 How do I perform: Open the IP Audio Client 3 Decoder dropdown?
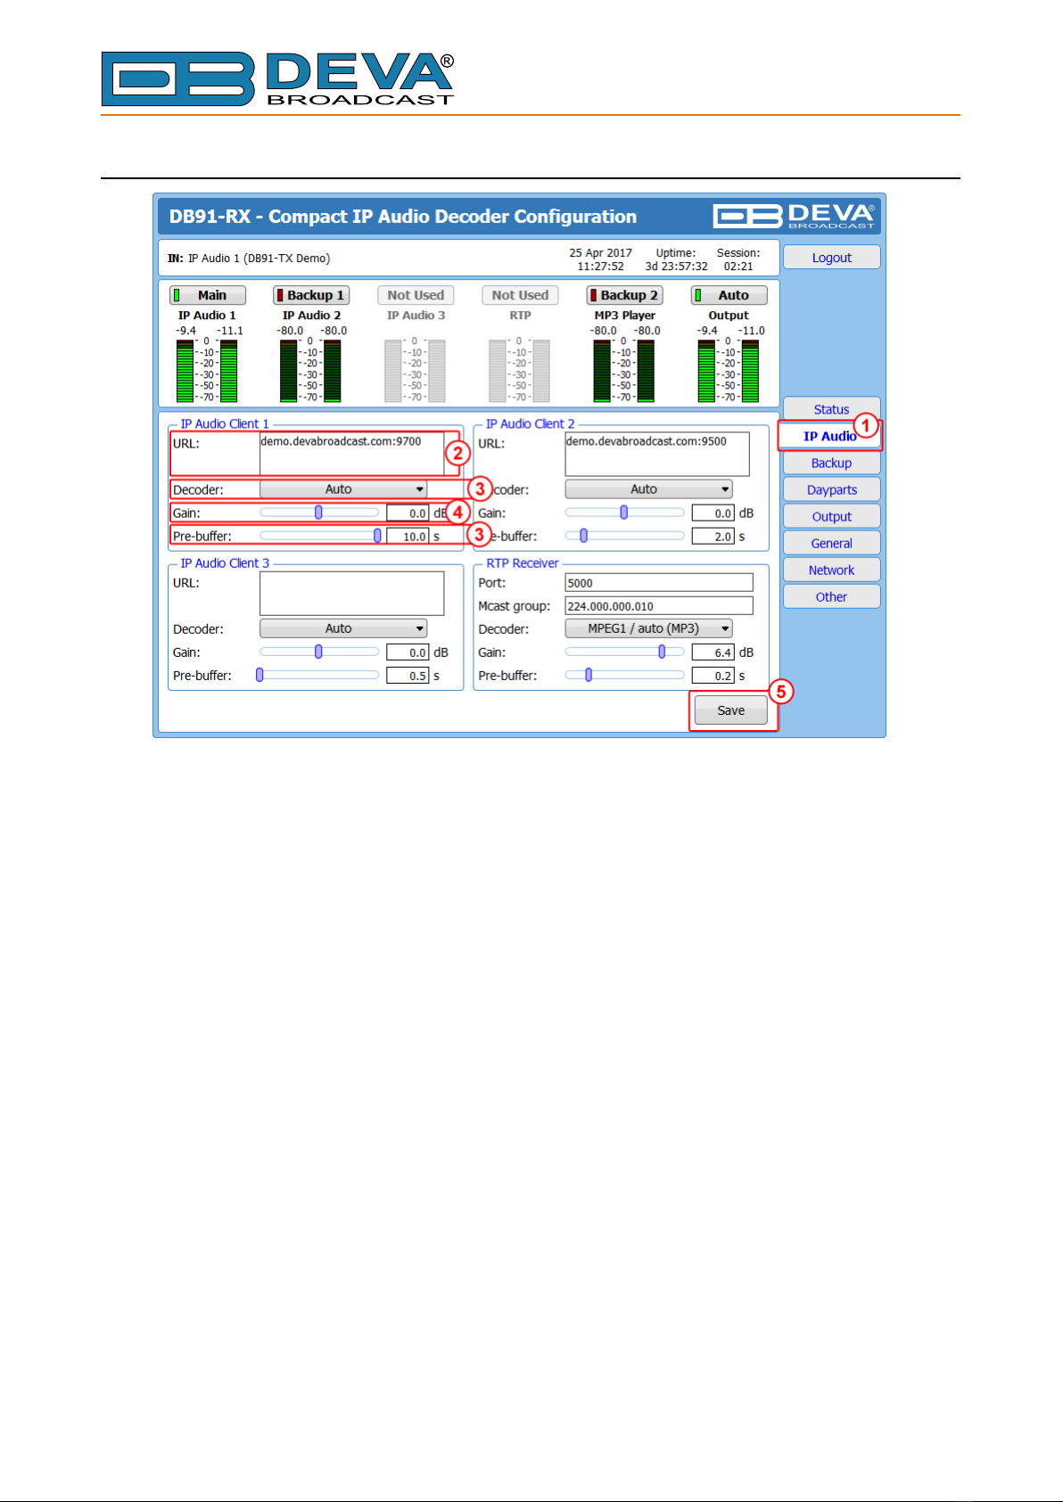click(343, 628)
